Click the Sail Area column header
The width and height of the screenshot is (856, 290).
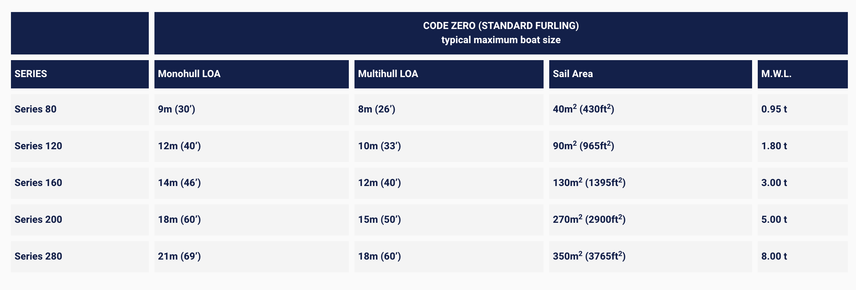573,74
